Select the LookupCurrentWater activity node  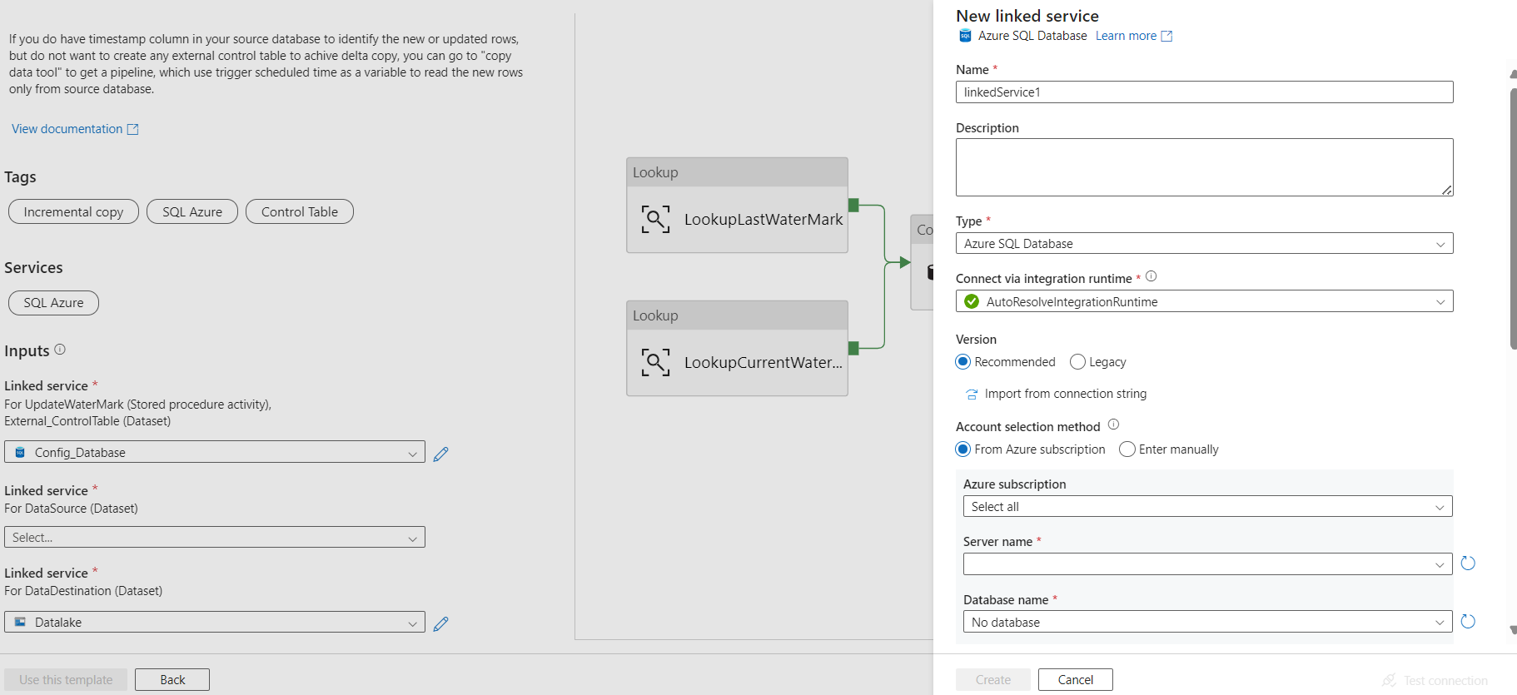click(737, 348)
